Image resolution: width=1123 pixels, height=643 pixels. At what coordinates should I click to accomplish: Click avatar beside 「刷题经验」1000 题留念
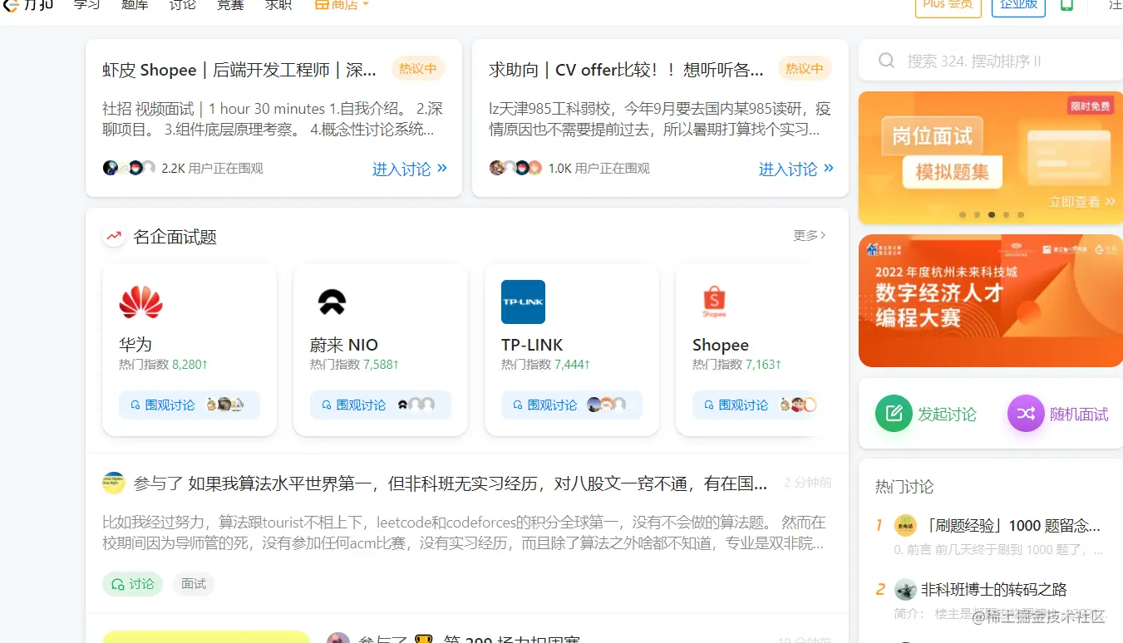(x=905, y=525)
